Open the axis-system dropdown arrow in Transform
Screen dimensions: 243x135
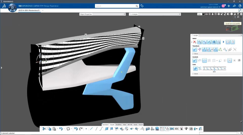(x=212, y=50)
